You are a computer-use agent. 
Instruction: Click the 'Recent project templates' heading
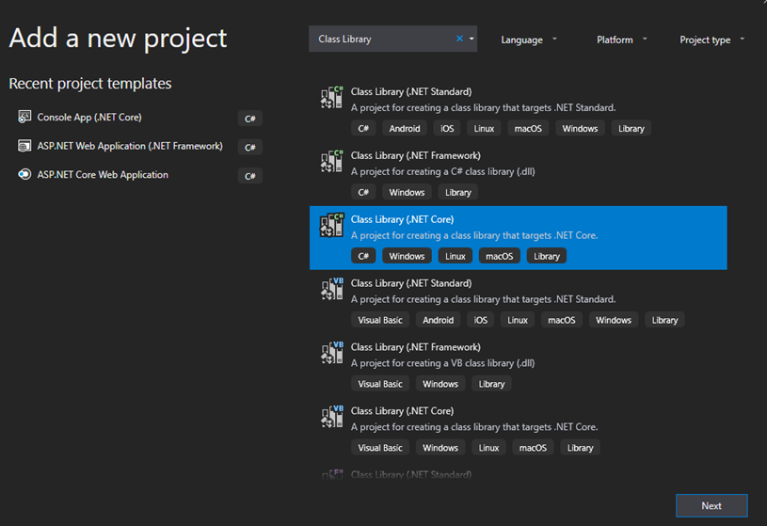coord(90,83)
